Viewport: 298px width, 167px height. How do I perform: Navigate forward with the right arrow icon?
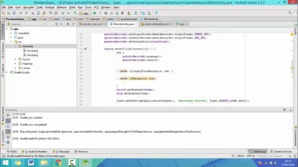pyautogui.click(x=68, y=13)
